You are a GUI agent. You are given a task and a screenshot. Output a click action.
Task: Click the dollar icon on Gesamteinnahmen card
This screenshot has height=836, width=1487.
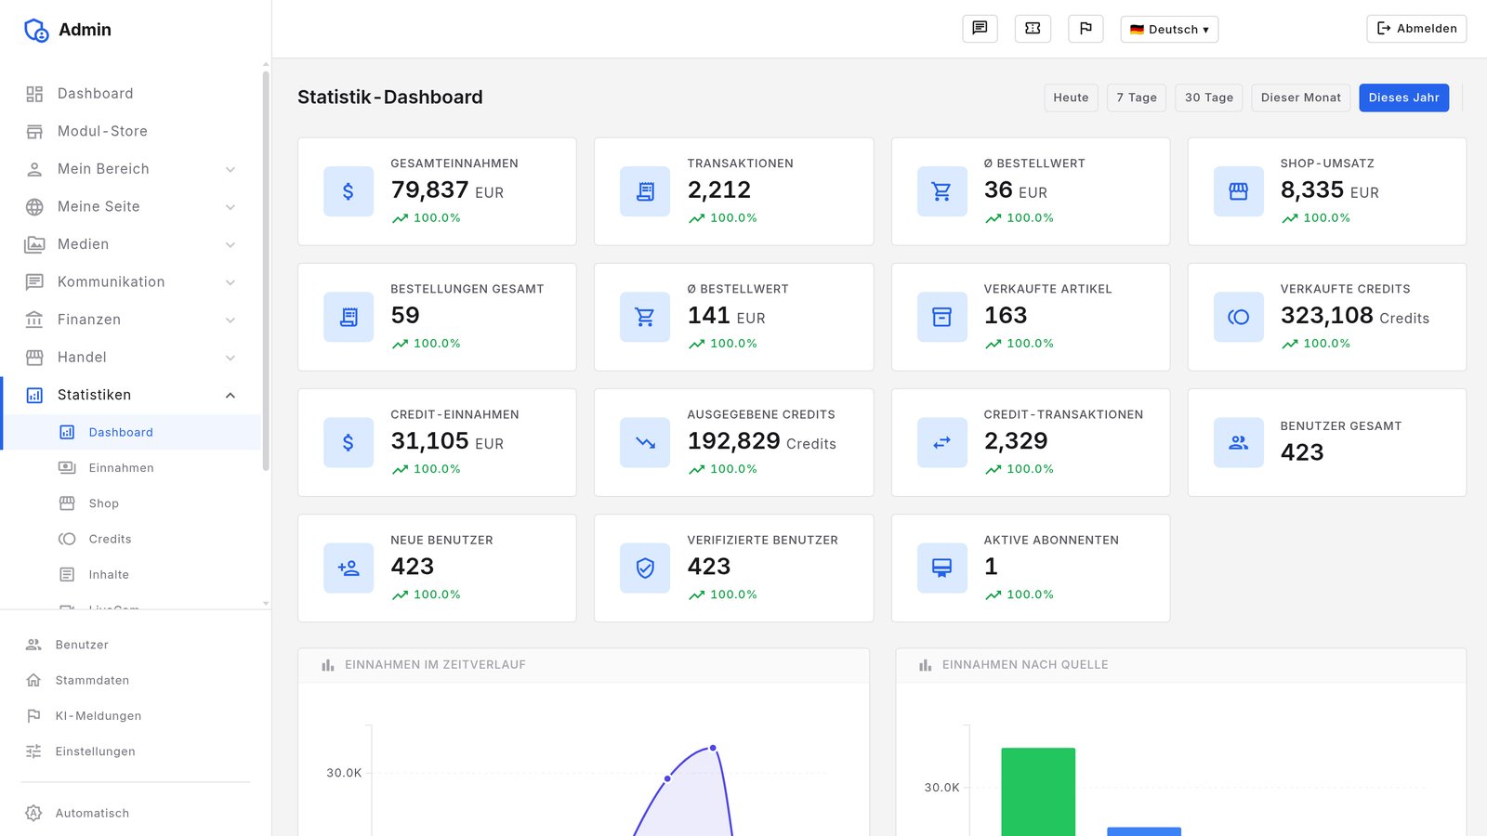tap(349, 191)
